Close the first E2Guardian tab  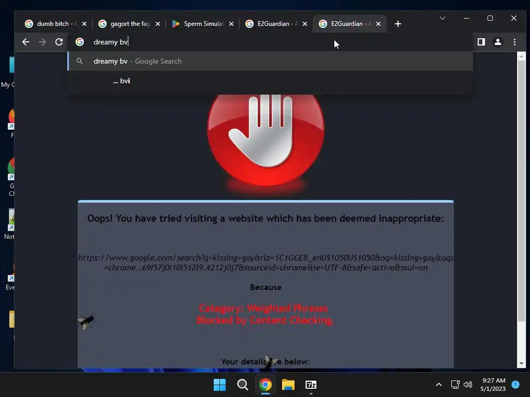pyautogui.click(x=304, y=24)
